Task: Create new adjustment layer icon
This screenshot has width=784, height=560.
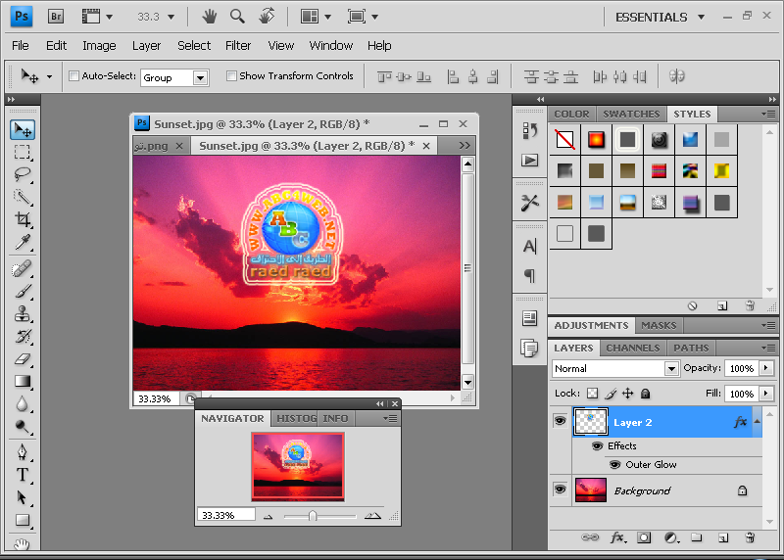Action: click(671, 538)
